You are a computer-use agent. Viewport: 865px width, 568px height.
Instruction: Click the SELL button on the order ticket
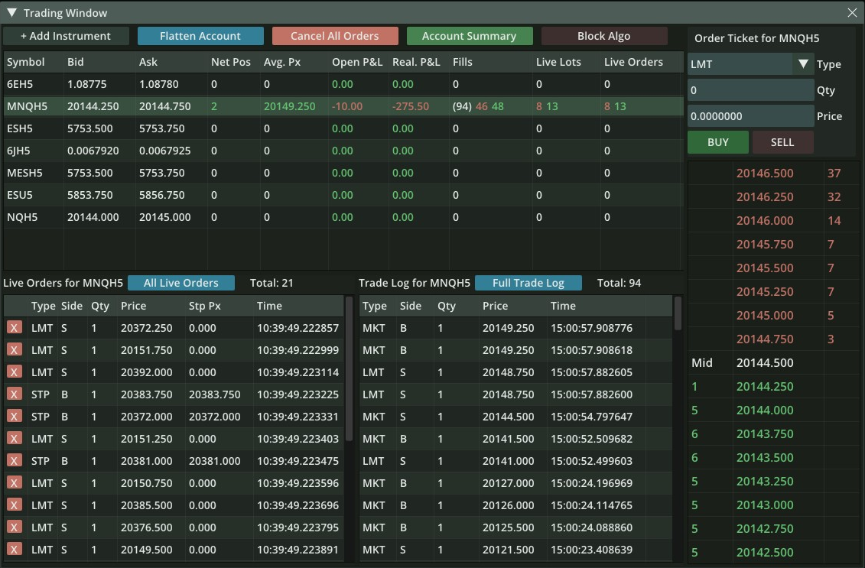point(782,141)
